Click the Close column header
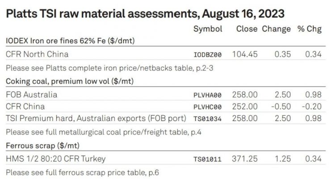This screenshot has height=192, width=335. (x=247, y=29)
